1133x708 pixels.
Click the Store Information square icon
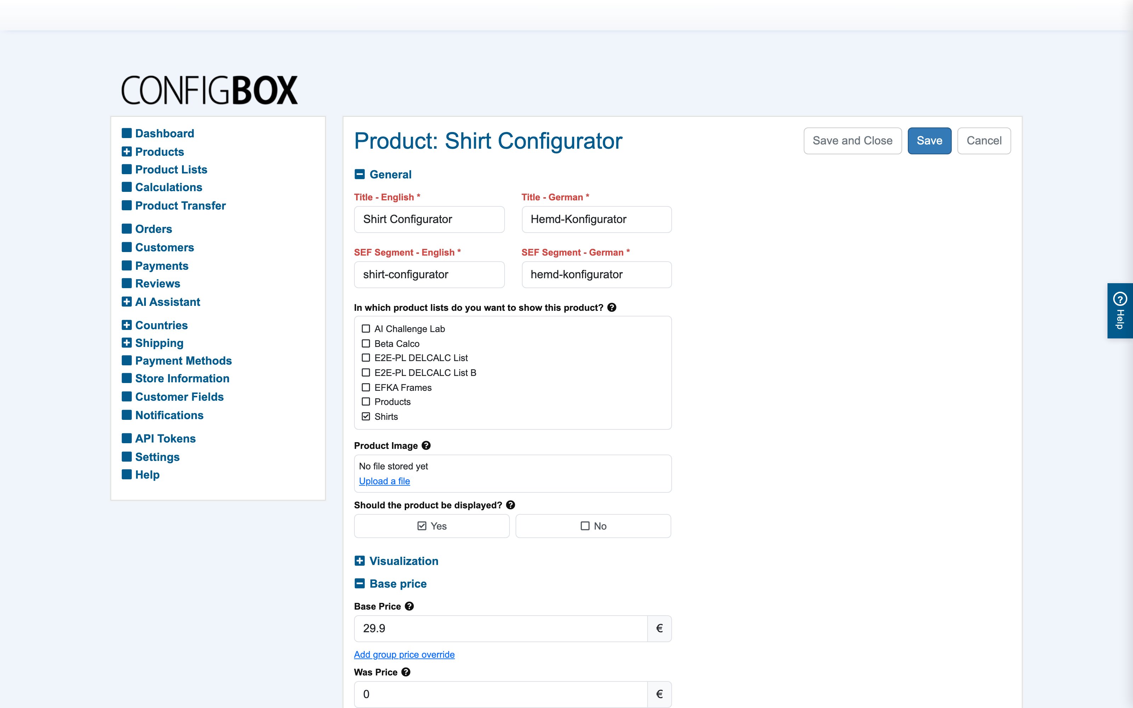tap(126, 378)
